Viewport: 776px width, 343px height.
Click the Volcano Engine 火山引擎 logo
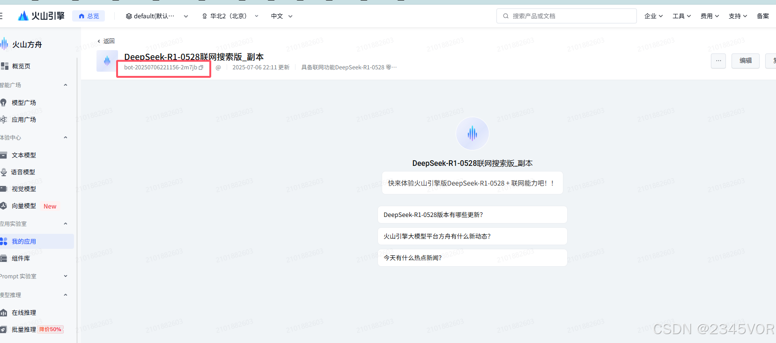point(41,16)
